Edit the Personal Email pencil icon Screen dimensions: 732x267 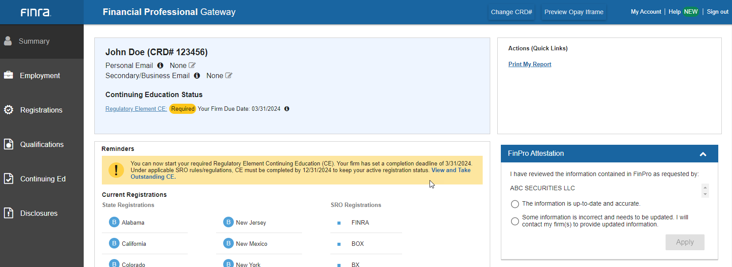coord(192,65)
